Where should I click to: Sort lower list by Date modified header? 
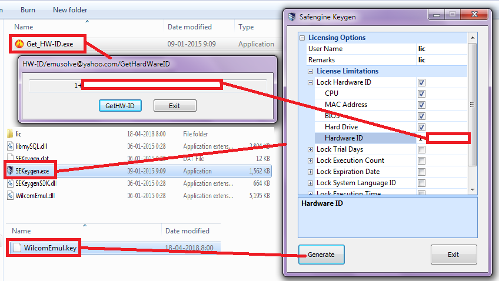[188, 231]
